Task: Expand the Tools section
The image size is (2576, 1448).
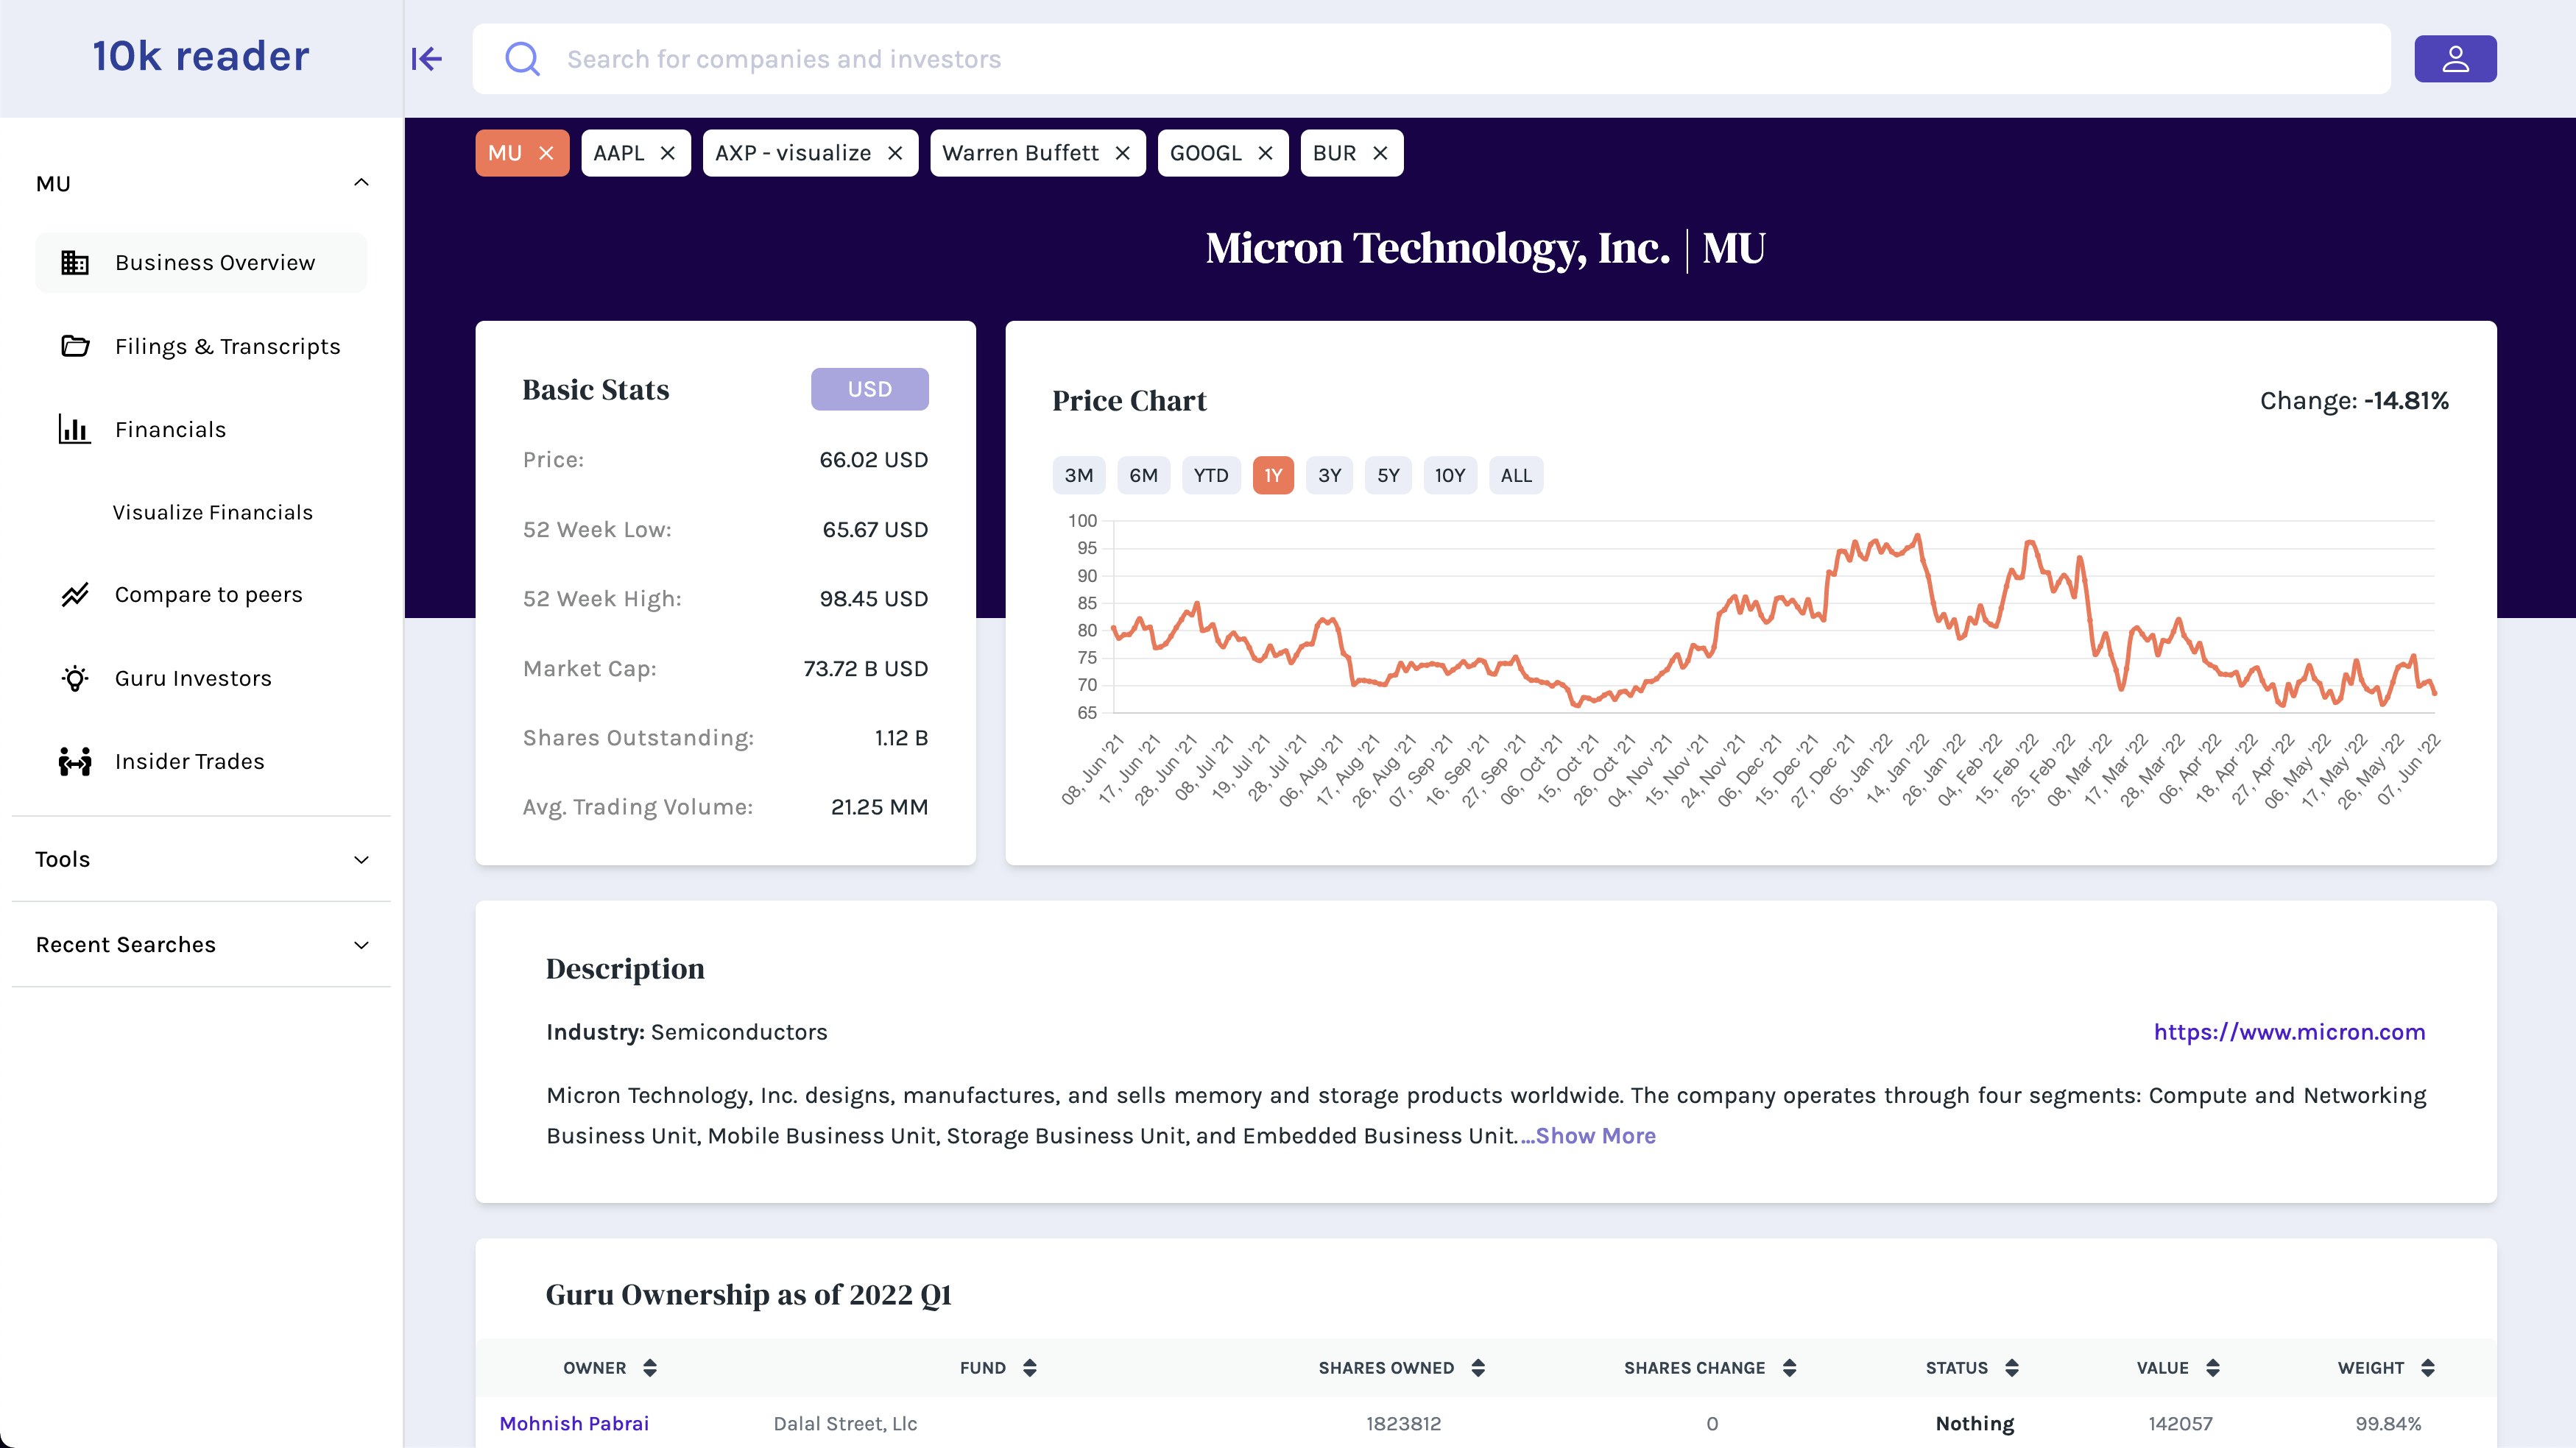Action: point(362,859)
